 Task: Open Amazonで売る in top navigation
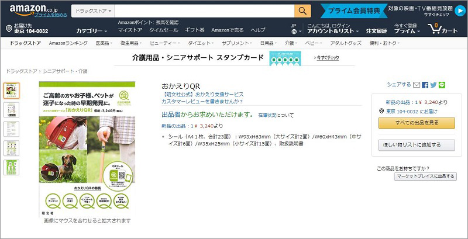(228, 30)
